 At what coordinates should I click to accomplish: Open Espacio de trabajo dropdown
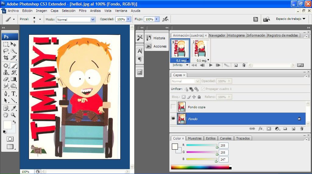290,19
